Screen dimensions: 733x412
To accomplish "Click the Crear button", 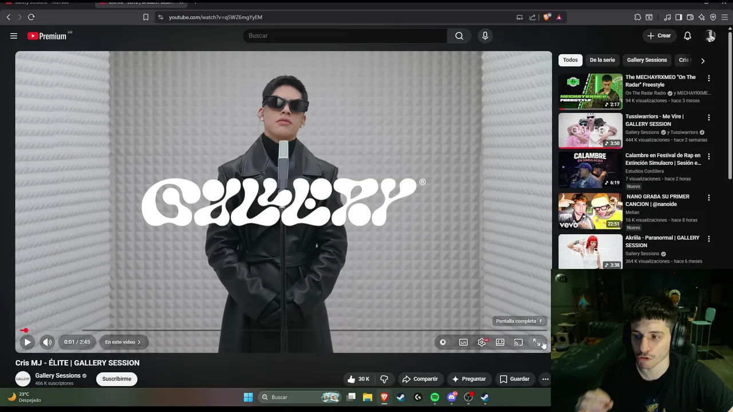I will click(x=659, y=35).
